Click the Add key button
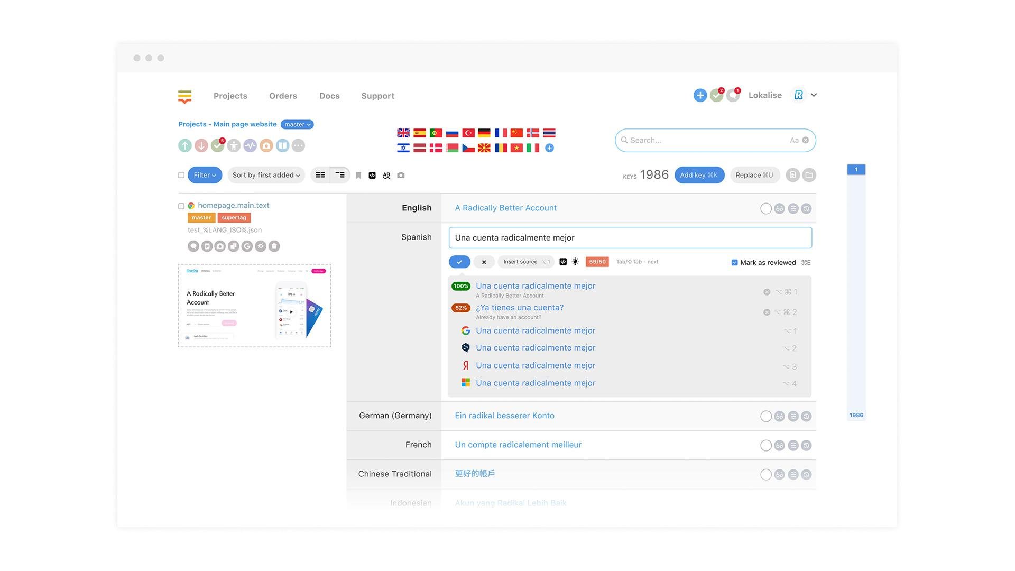 [x=699, y=175]
